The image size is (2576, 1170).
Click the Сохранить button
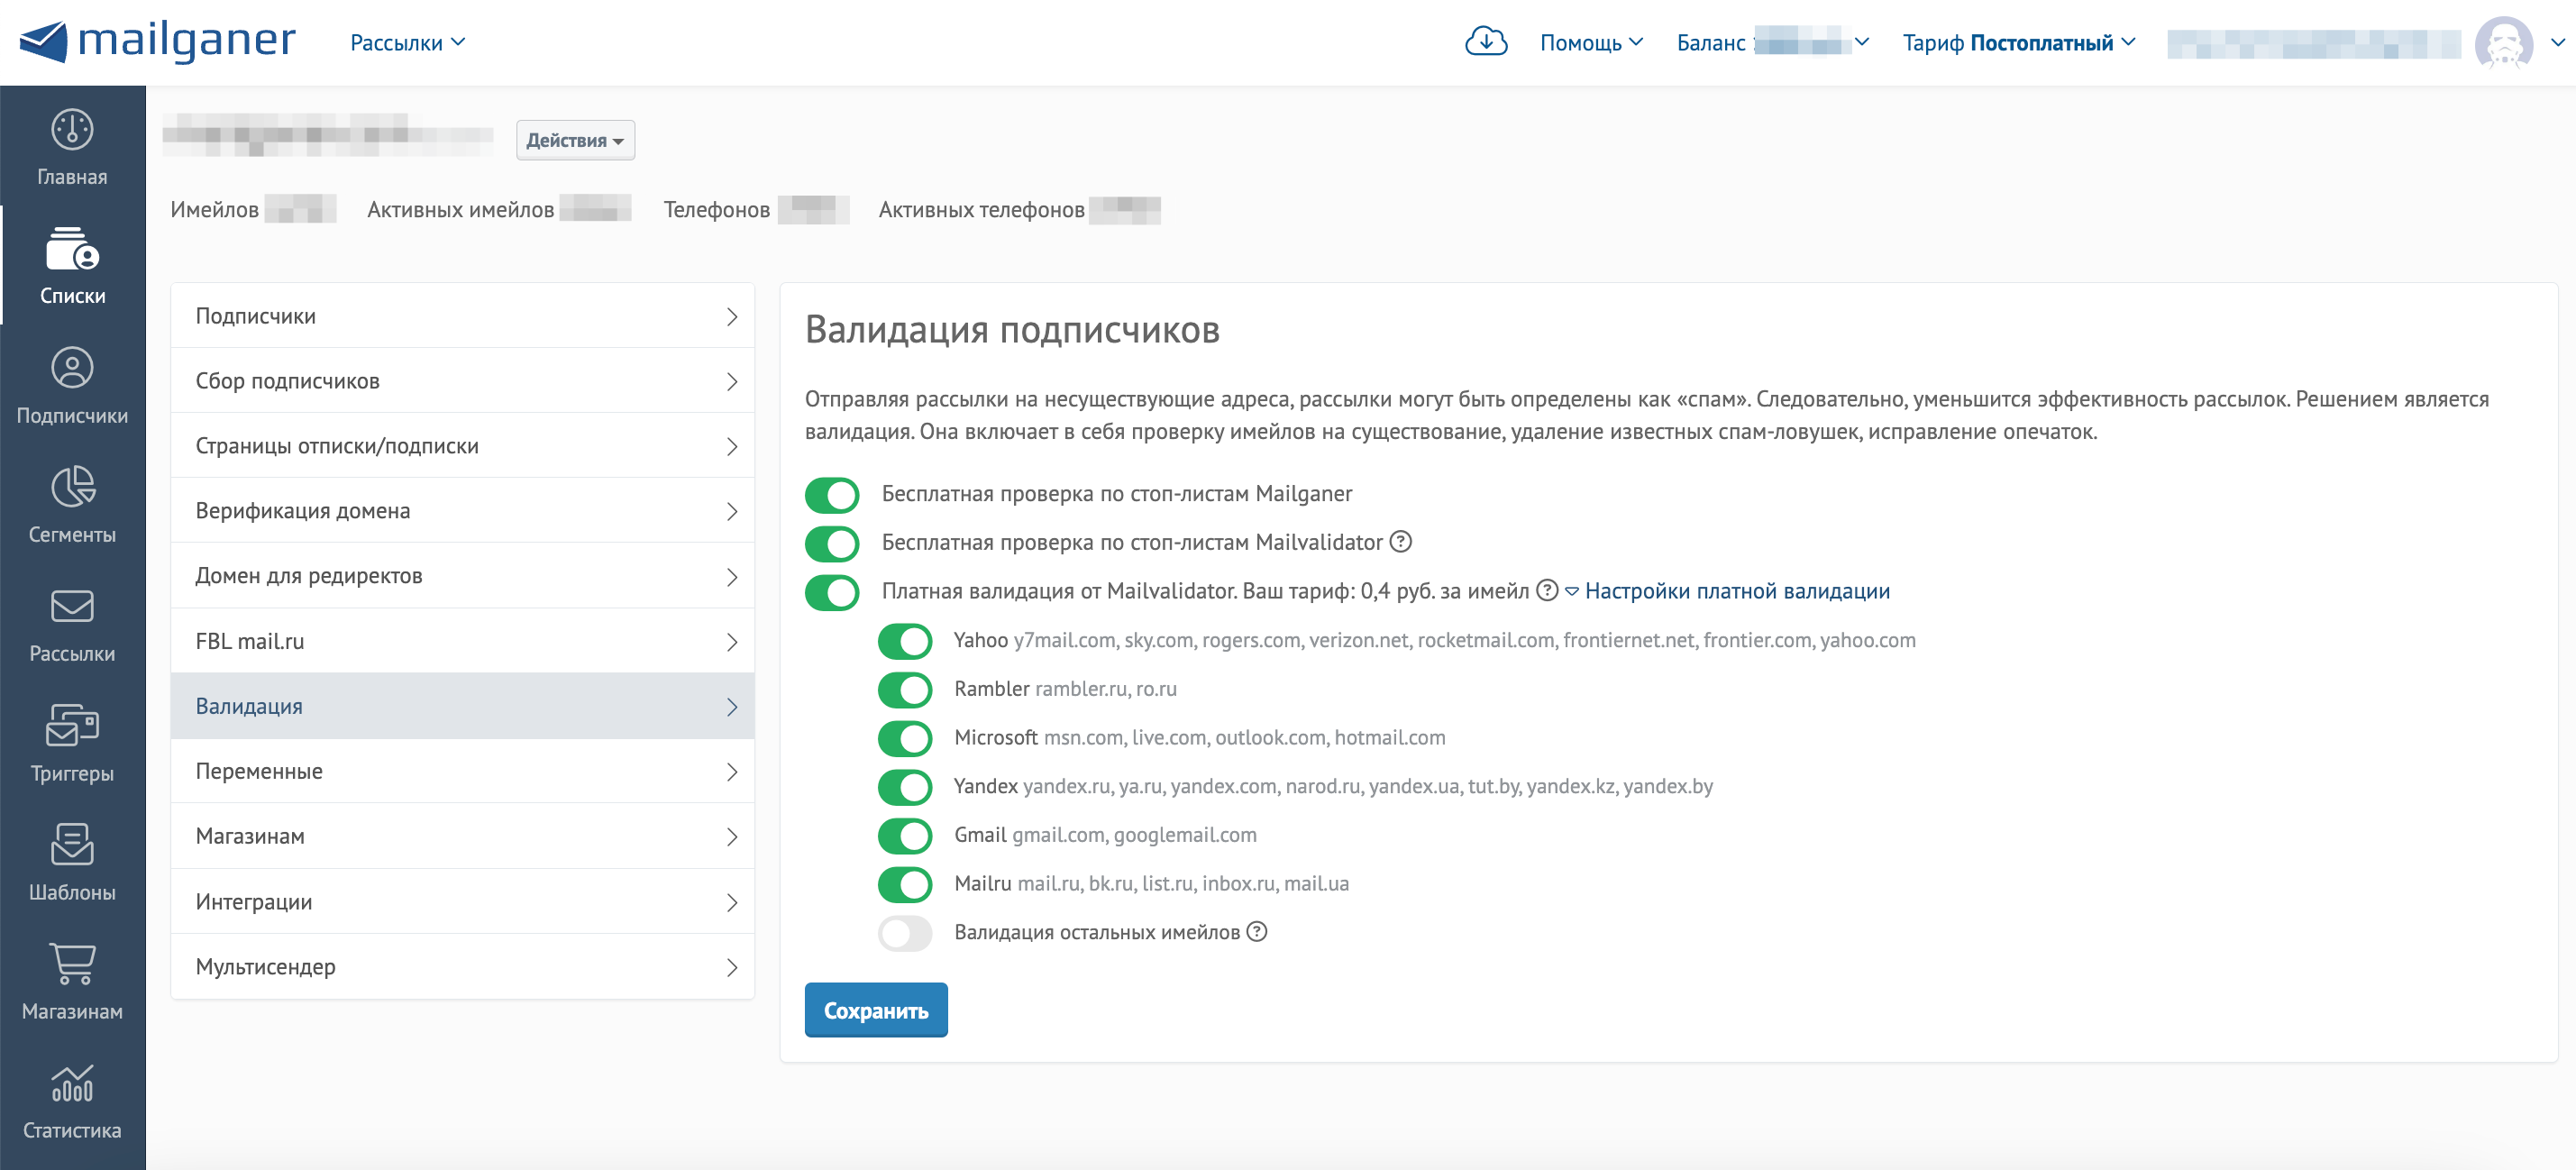(x=875, y=1010)
